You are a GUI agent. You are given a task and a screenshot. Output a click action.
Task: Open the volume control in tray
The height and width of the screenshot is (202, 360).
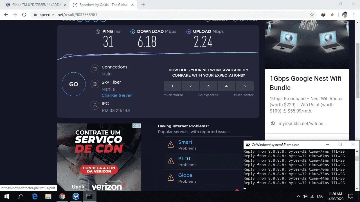(x=305, y=196)
